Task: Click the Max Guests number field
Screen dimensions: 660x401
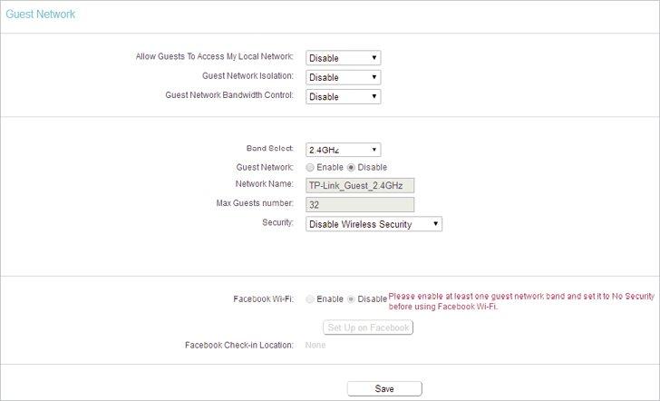Action: point(360,205)
